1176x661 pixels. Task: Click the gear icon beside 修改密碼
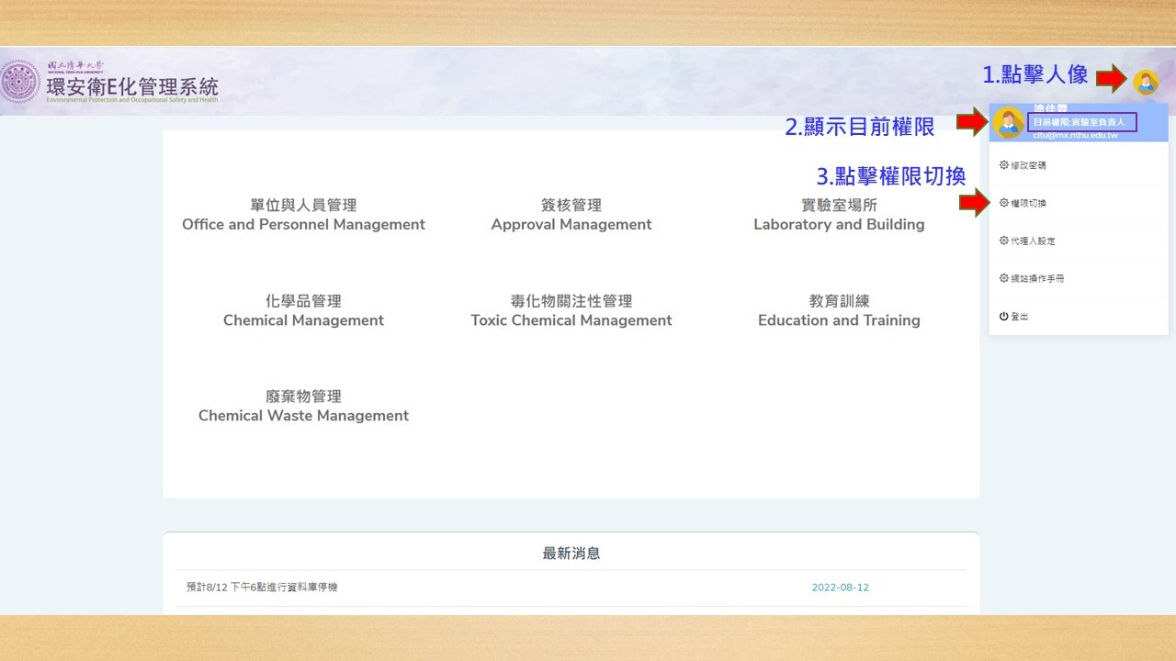(1003, 165)
